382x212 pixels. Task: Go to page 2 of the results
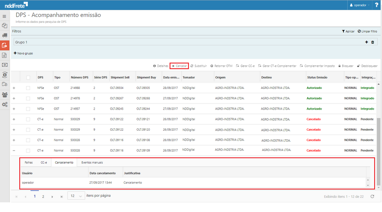(x=43, y=196)
